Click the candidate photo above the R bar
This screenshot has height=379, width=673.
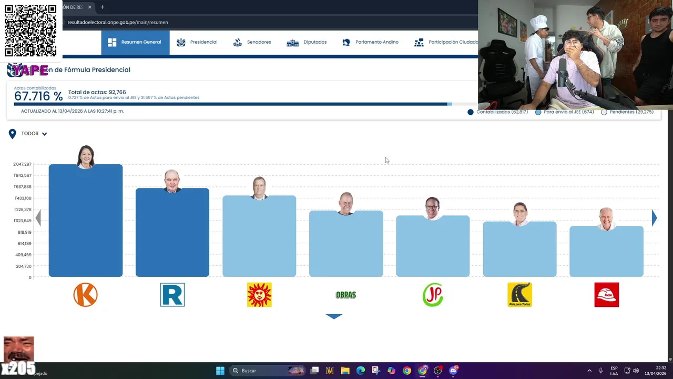coord(172,181)
